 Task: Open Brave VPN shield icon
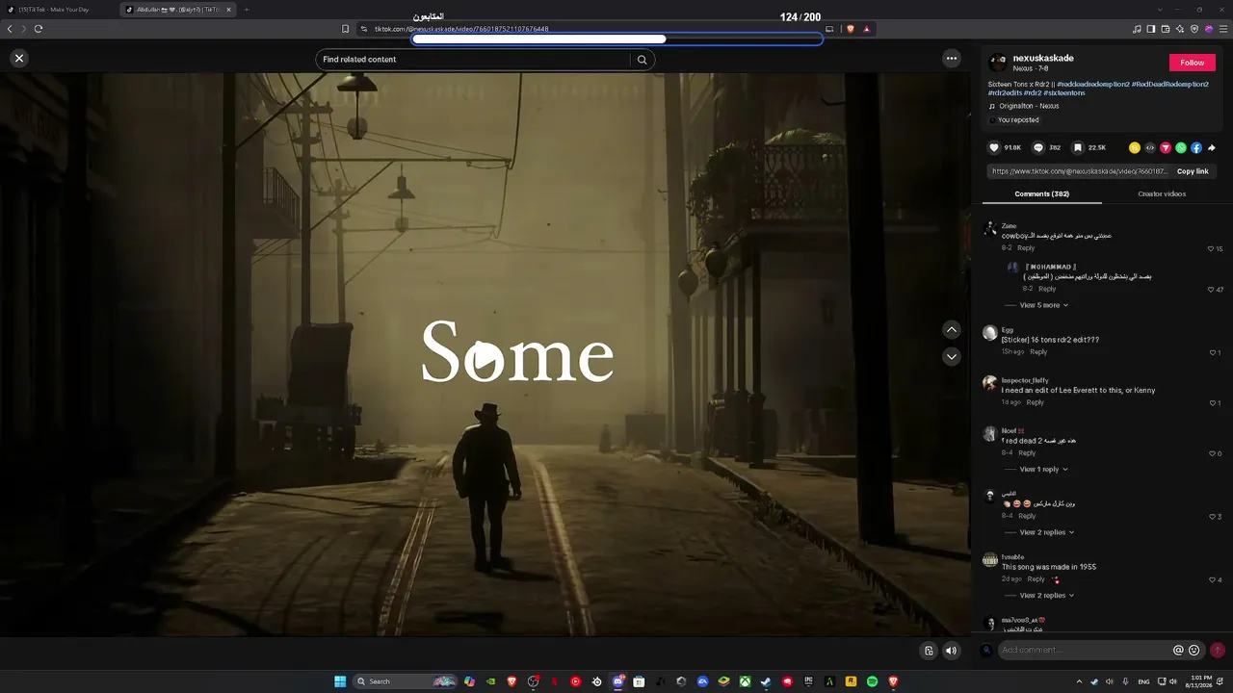point(1194,29)
